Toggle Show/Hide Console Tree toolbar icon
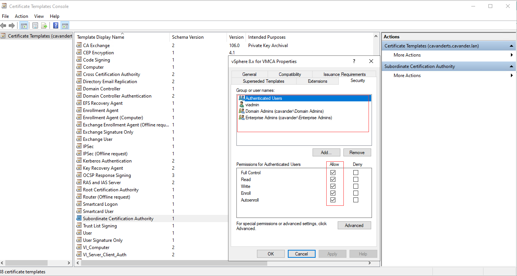Image resolution: width=517 pixels, height=276 pixels. 24,26
